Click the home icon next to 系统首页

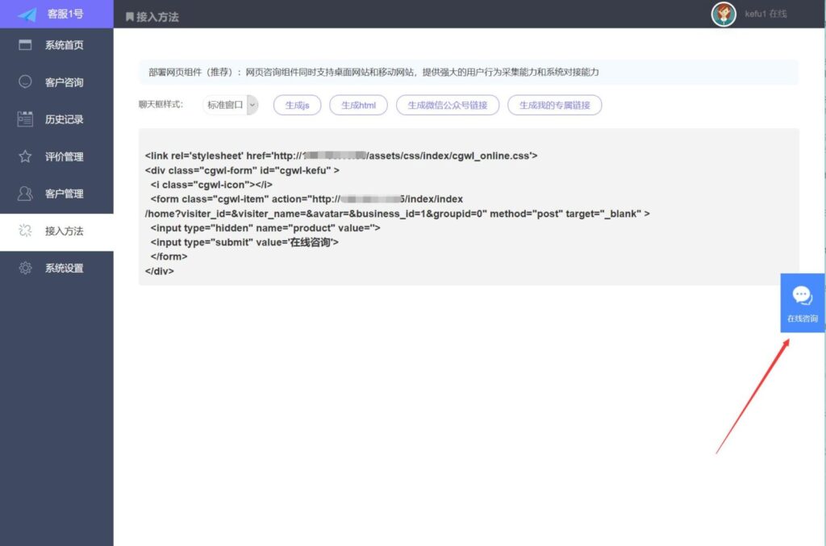coord(23,44)
